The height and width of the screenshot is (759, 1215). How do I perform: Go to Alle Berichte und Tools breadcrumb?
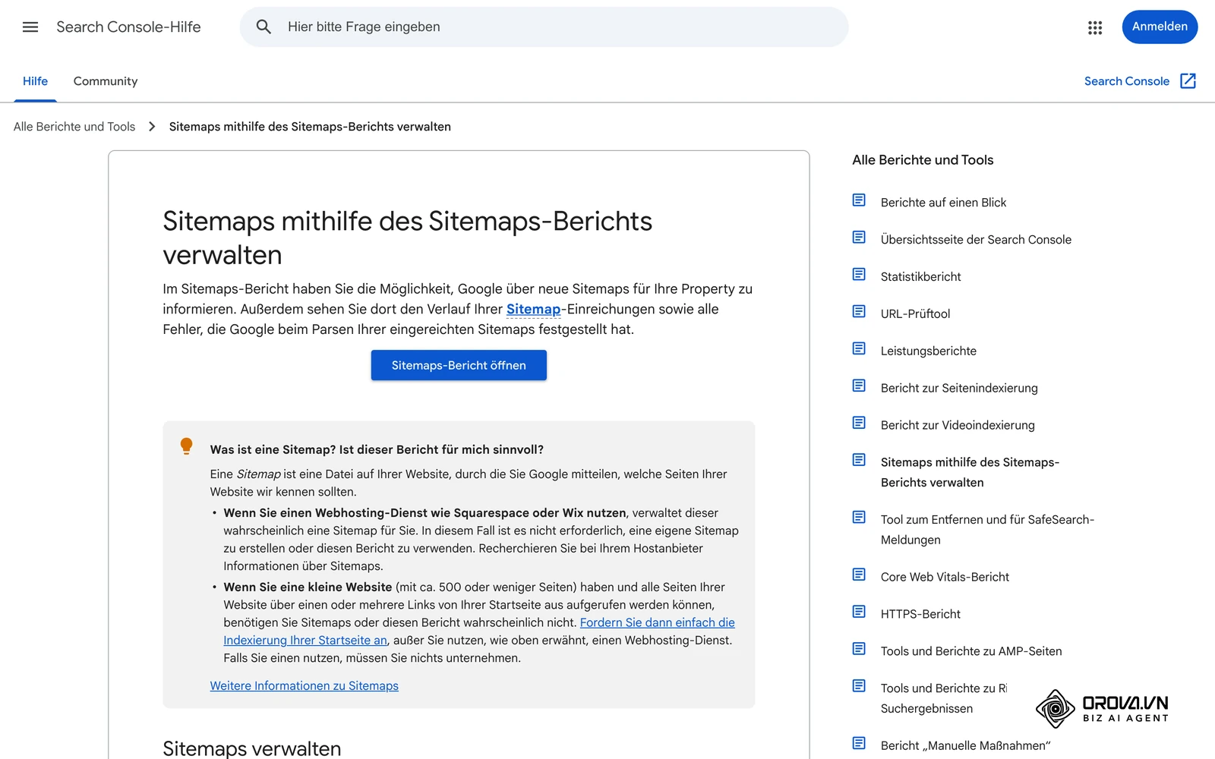click(74, 127)
